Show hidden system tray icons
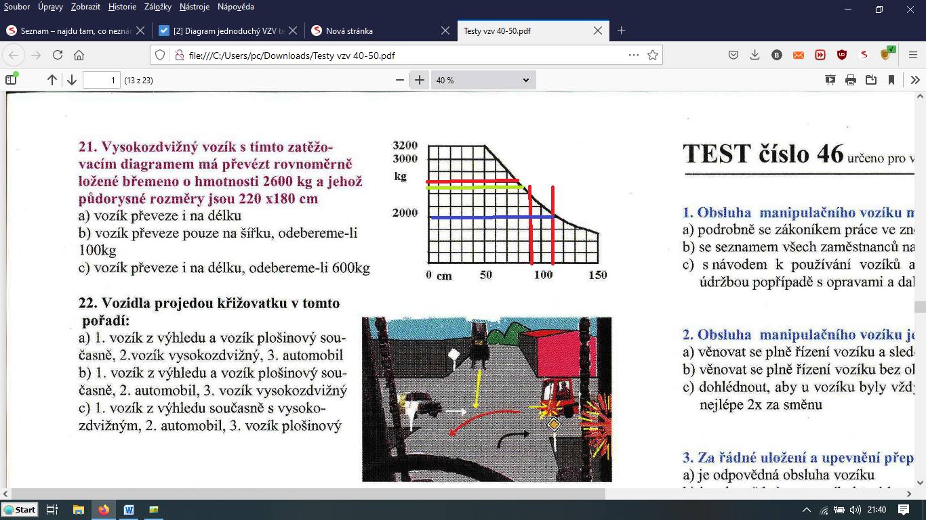This screenshot has height=520, width=926. click(x=807, y=510)
